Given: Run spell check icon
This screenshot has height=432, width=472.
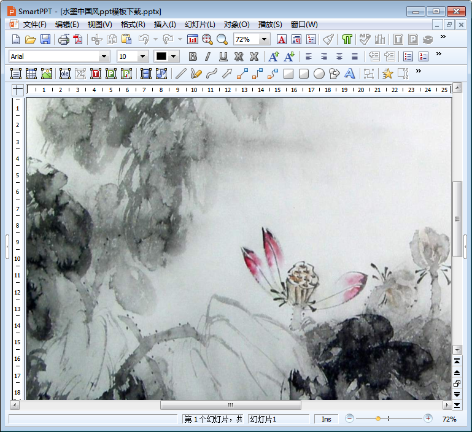Looking at the screenshot, I should pyautogui.click(x=365, y=39).
